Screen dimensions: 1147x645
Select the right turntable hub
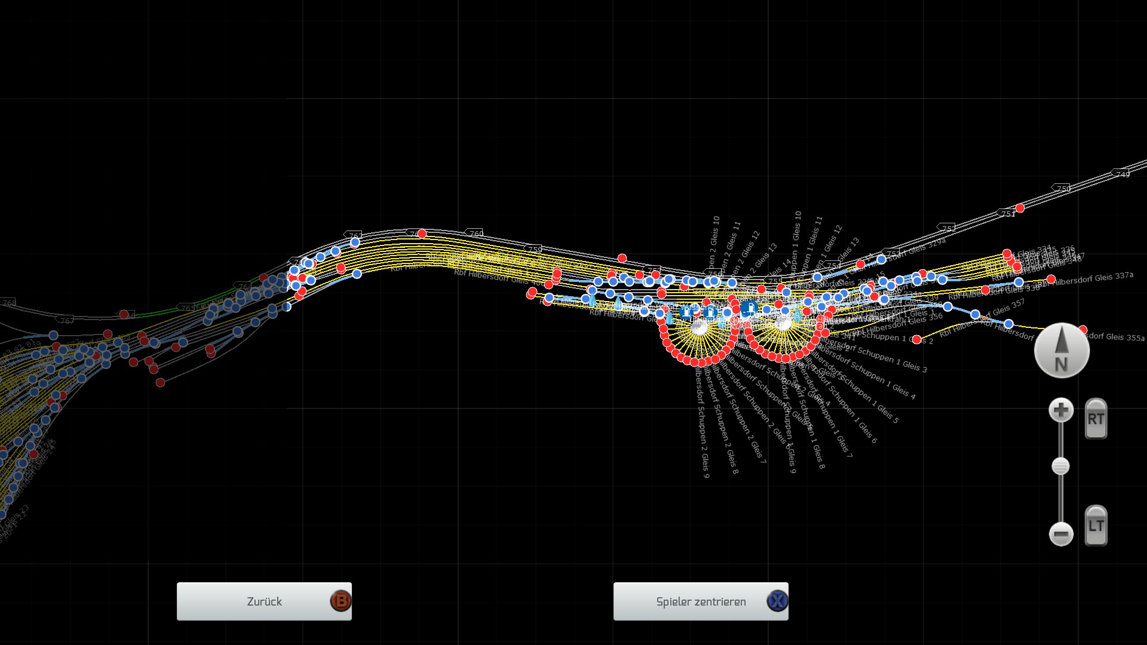point(783,323)
